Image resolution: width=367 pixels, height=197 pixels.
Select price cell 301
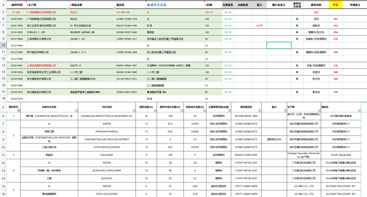pos(336,19)
